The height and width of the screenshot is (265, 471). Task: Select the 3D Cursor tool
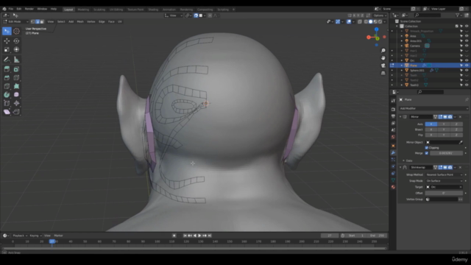point(16,31)
